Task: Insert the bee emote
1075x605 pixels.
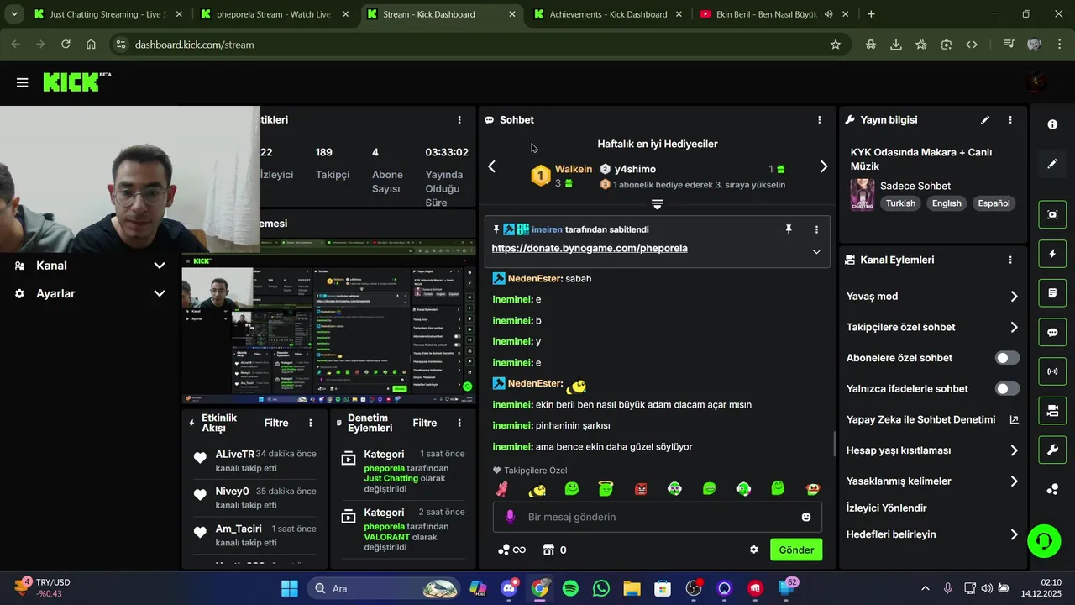Action: pyautogui.click(x=537, y=488)
